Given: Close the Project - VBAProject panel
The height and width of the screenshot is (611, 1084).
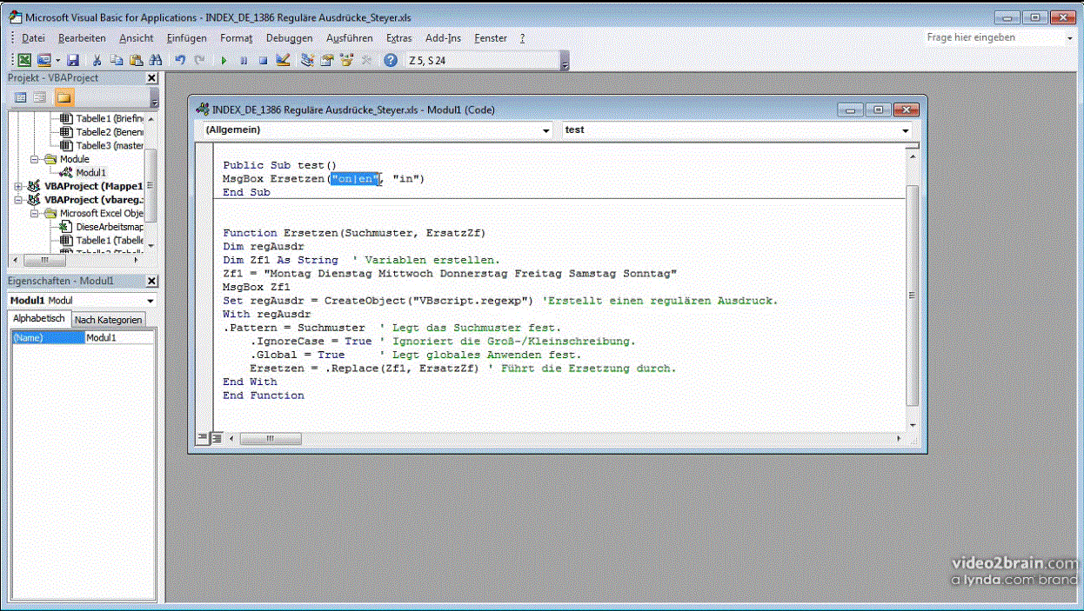Looking at the screenshot, I should click(x=151, y=78).
